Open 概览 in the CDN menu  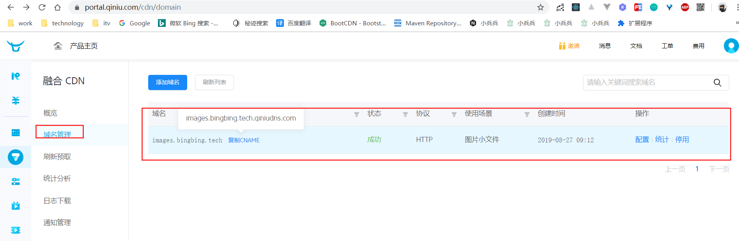click(50, 113)
